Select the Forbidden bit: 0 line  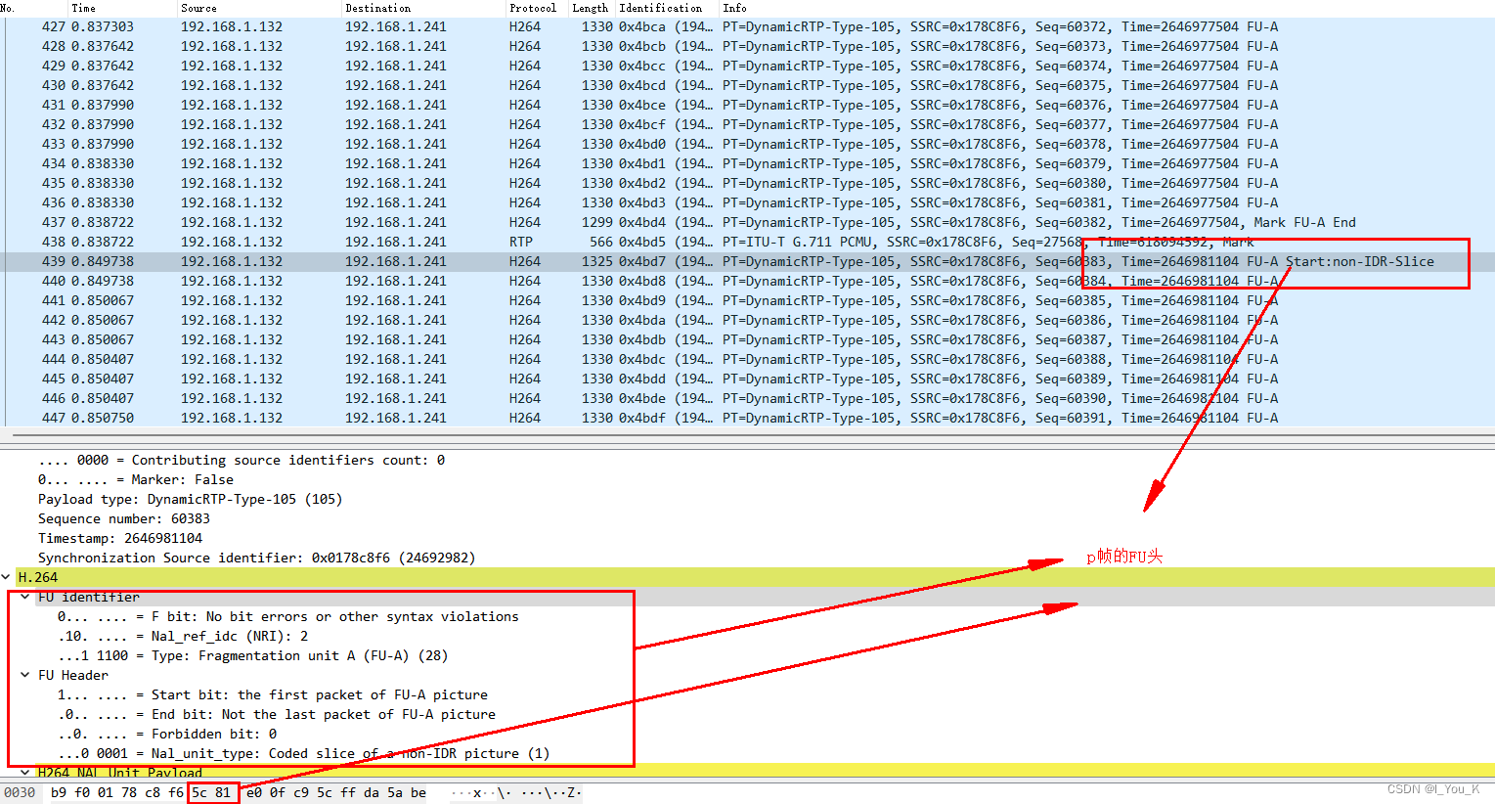pos(167,734)
